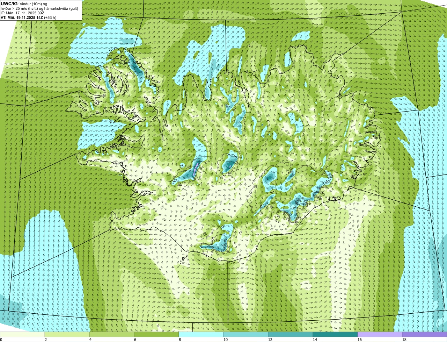Viewport: 447px width, 342px height.
Task: Click the 10–12 m/s turquoise legend swatch
Action: click(x=246, y=334)
